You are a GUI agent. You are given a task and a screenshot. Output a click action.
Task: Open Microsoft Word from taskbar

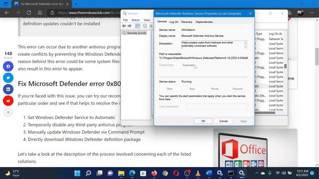[209, 173]
